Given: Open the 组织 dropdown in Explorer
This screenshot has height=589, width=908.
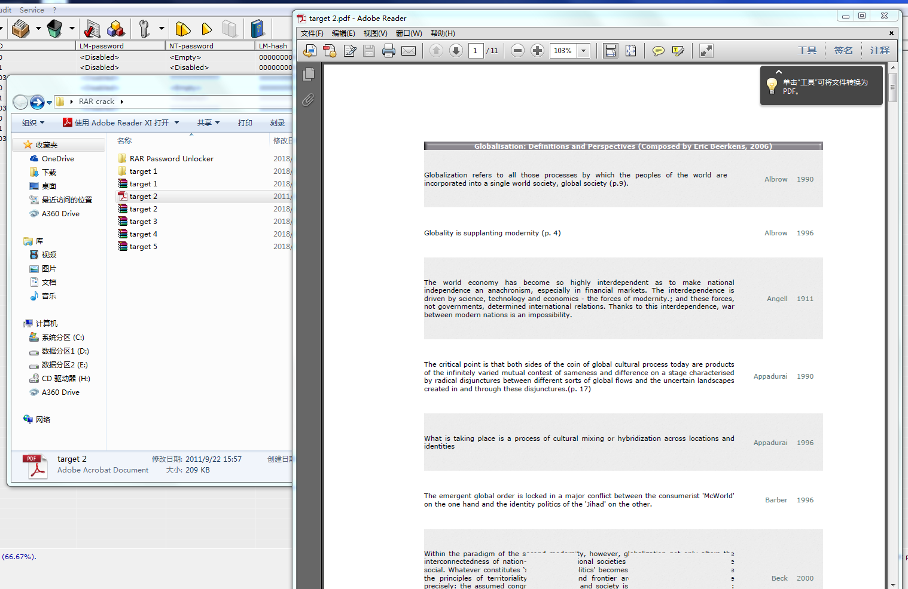Looking at the screenshot, I should 33,123.
